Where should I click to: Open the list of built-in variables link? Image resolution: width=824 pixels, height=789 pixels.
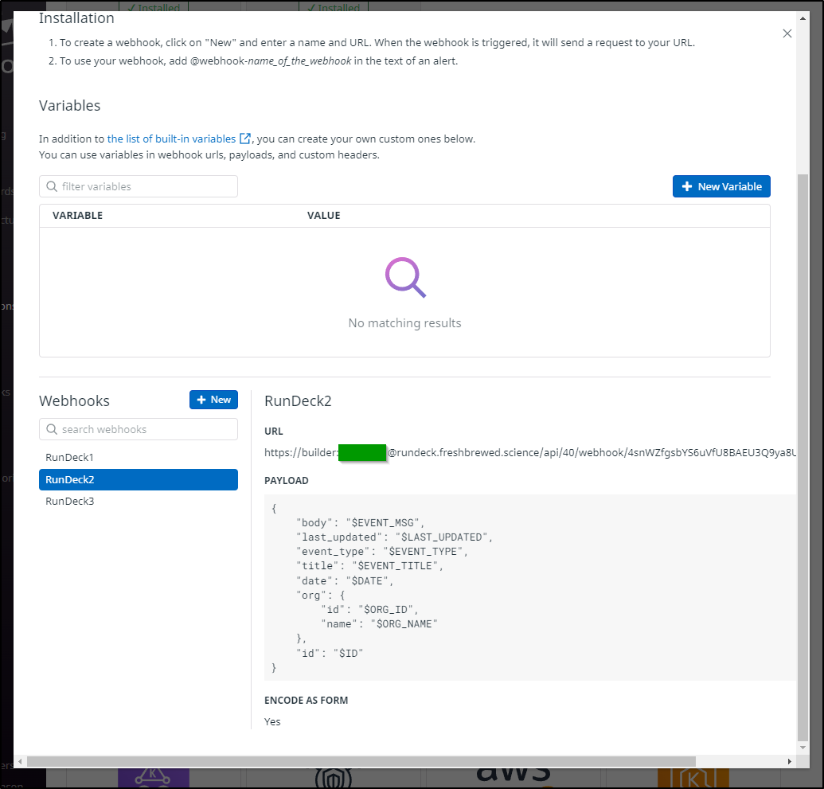click(x=171, y=139)
